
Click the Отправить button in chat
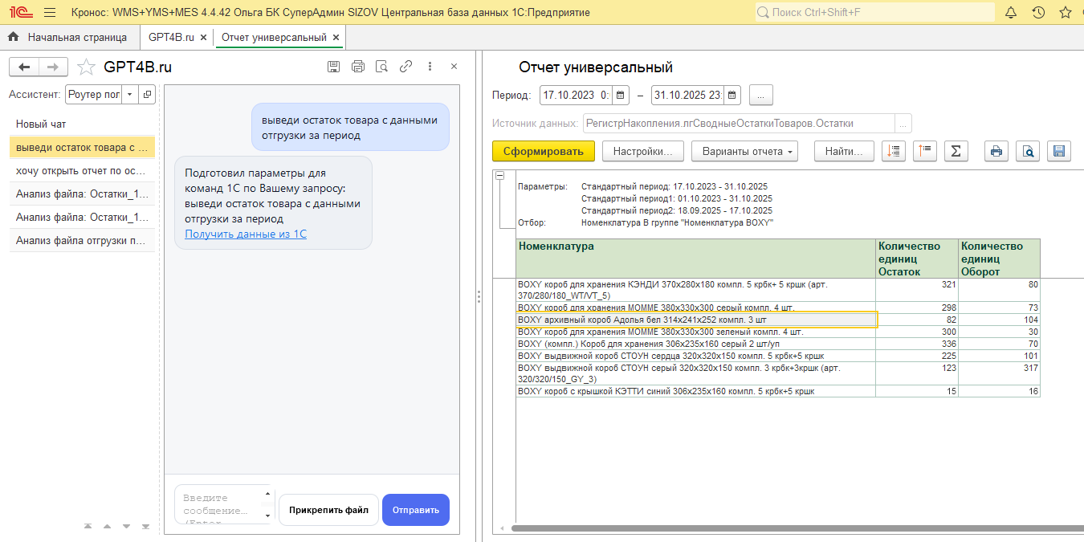coord(415,510)
